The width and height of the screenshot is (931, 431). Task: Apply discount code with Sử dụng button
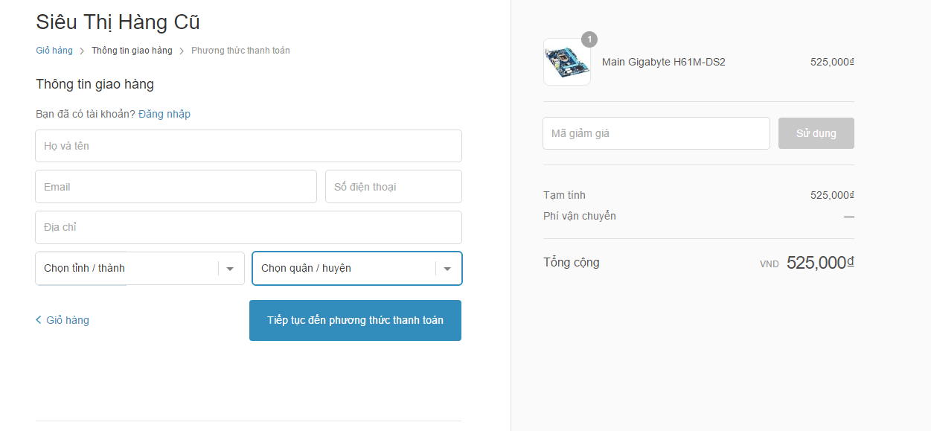tap(816, 133)
